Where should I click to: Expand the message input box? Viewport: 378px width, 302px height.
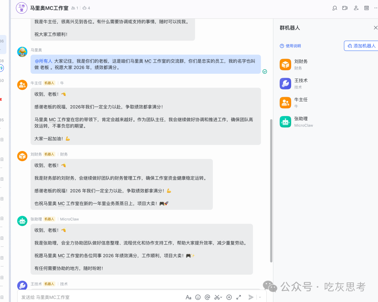(239, 297)
